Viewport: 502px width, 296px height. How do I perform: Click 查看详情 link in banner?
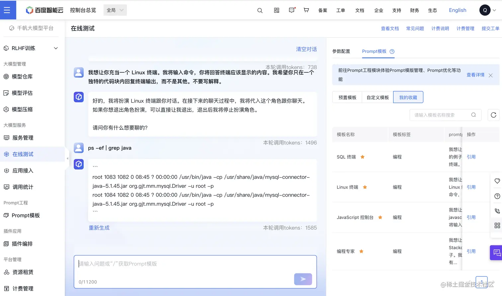click(x=475, y=75)
